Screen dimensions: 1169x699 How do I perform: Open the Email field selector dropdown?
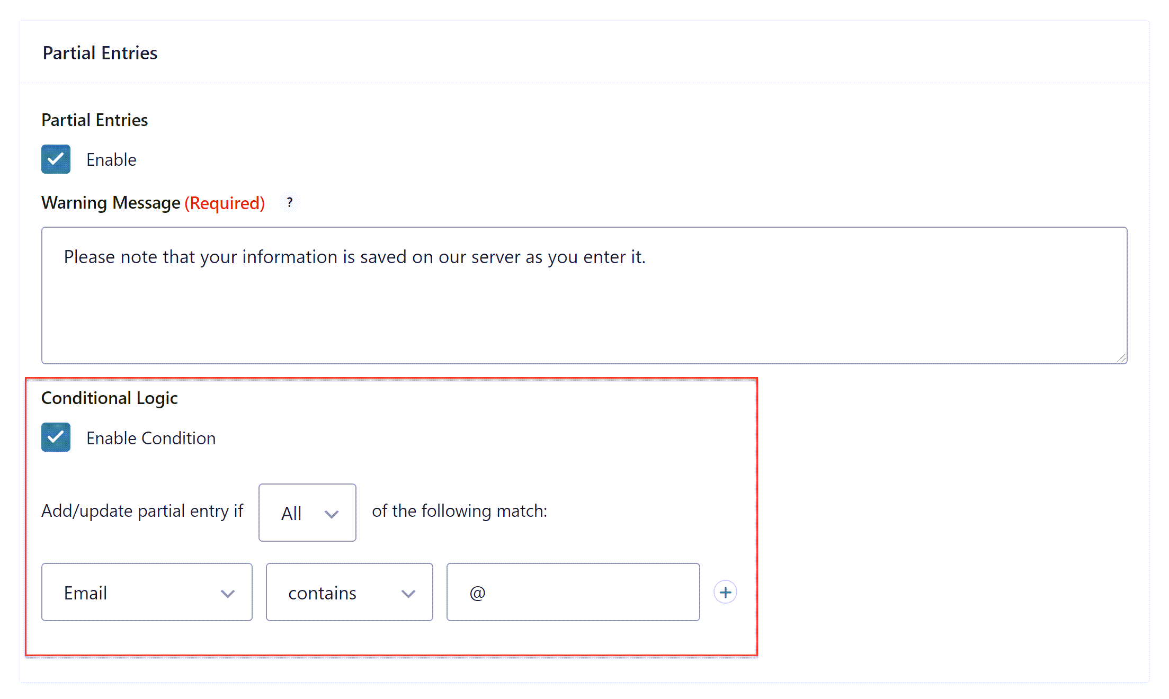147,593
